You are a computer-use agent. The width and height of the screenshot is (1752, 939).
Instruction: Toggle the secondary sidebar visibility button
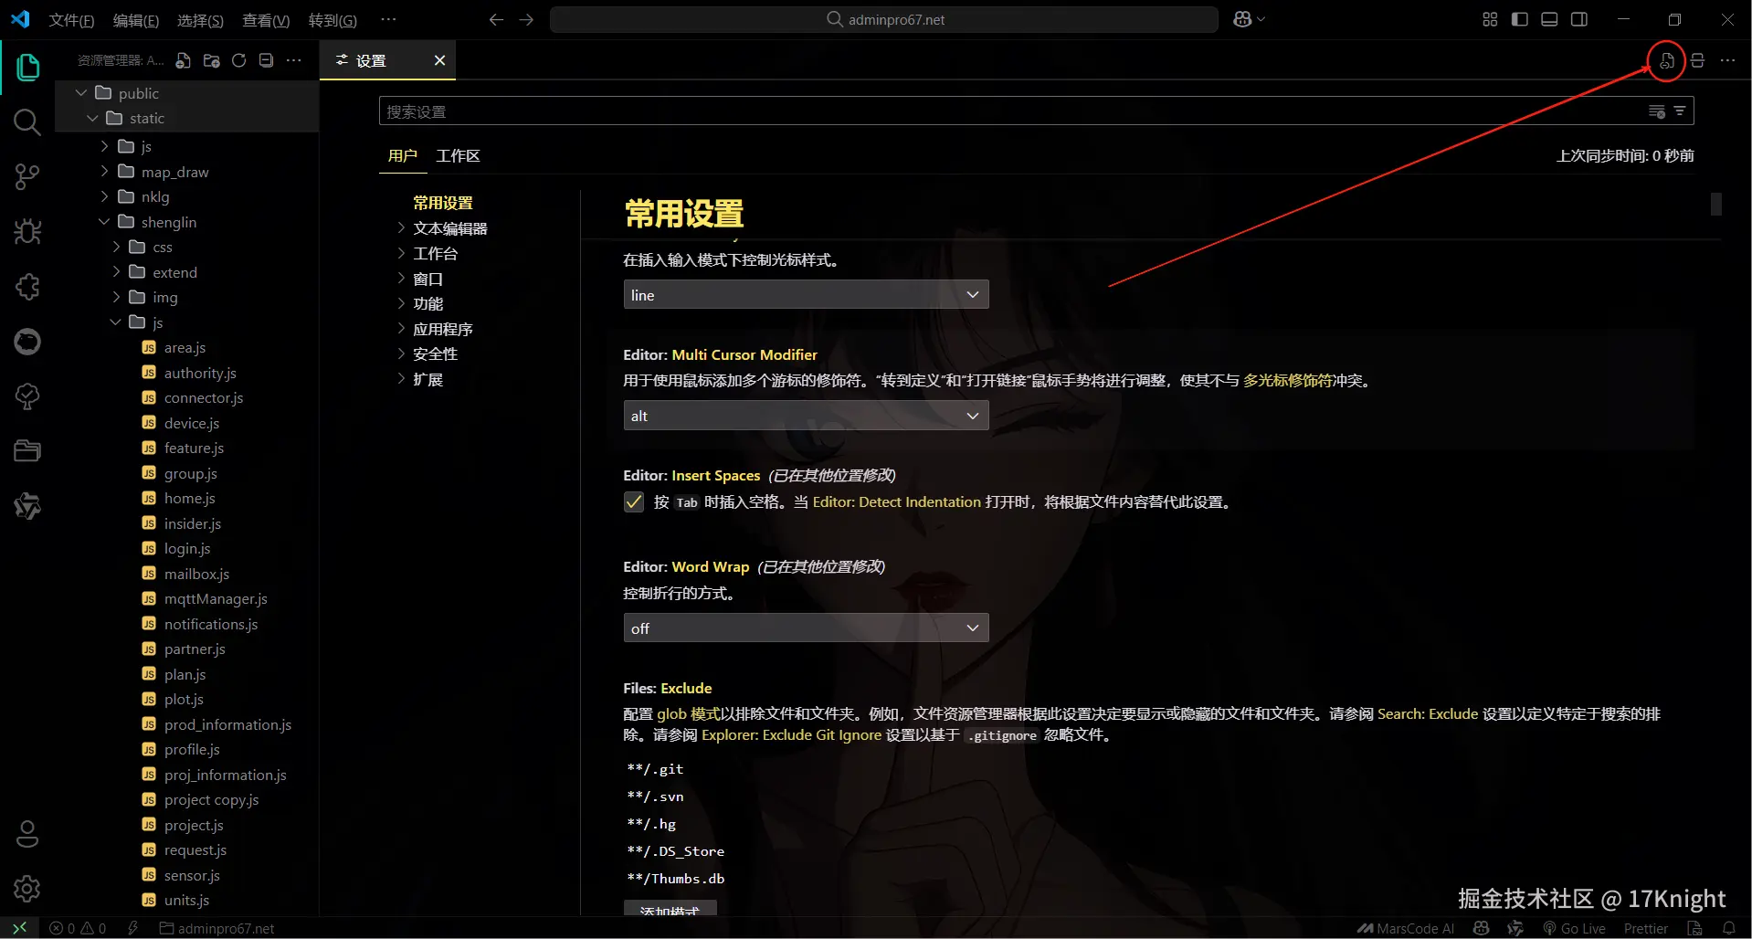click(1579, 18)
